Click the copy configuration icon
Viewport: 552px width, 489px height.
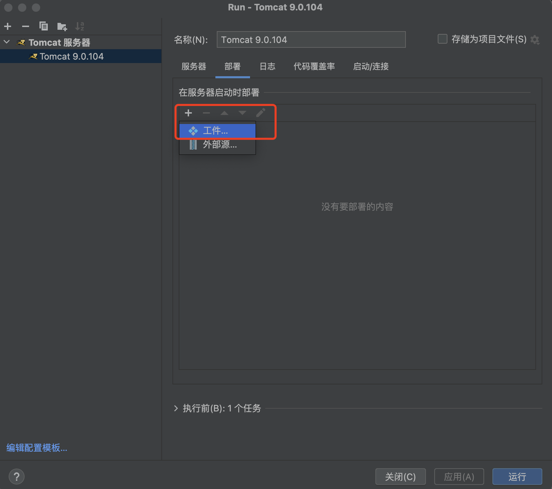(x=44, y=26)
